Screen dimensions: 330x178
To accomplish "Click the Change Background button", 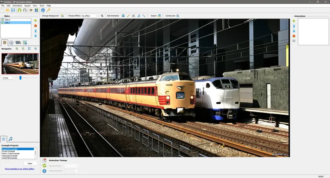I will tap(50, 16).
